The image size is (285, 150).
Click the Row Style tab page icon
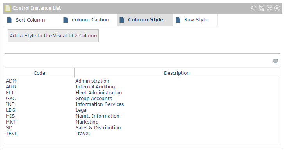tap(178, 20)
